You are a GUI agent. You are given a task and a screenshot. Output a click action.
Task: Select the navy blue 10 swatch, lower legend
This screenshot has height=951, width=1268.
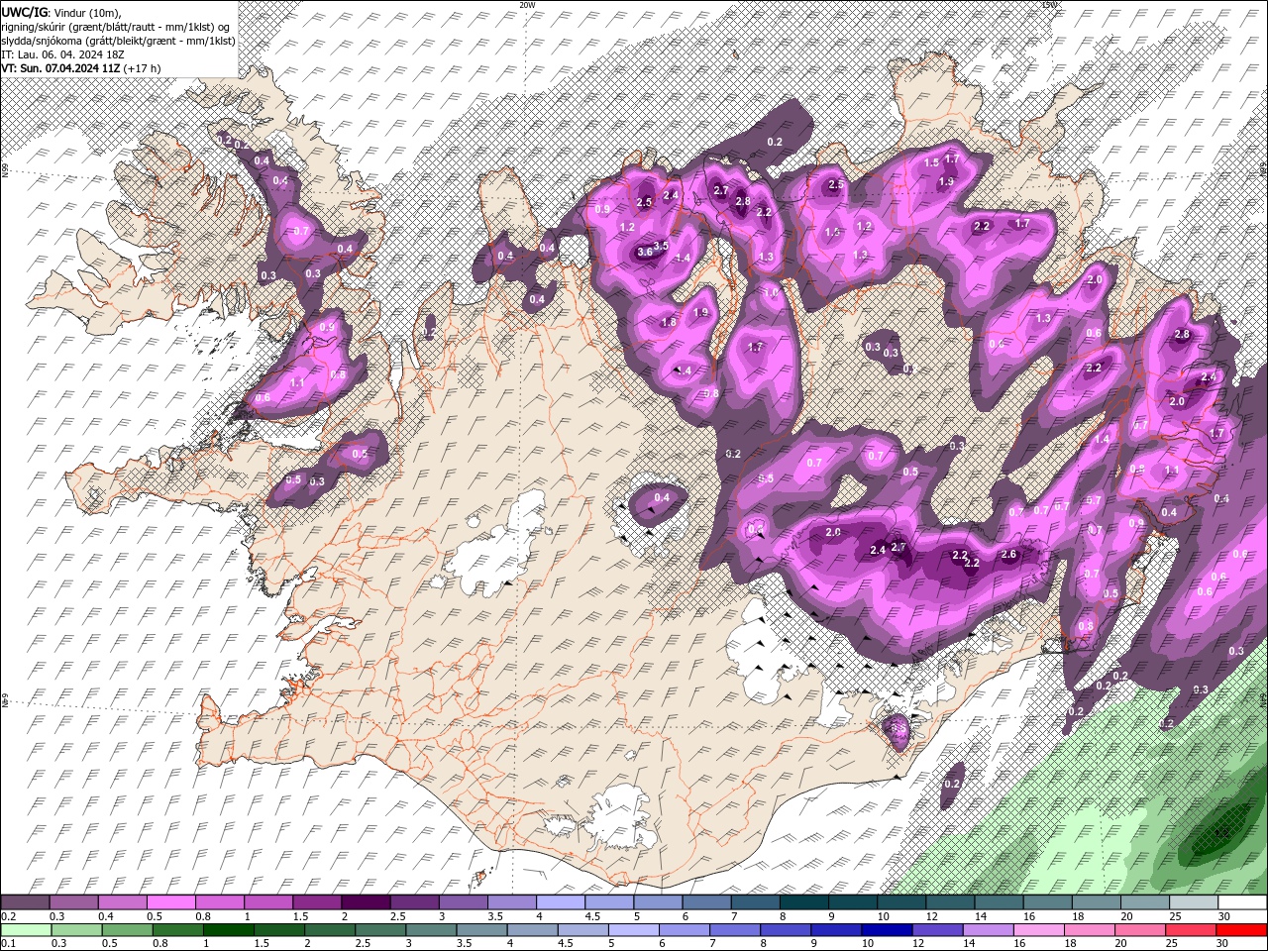pos(887,930)
